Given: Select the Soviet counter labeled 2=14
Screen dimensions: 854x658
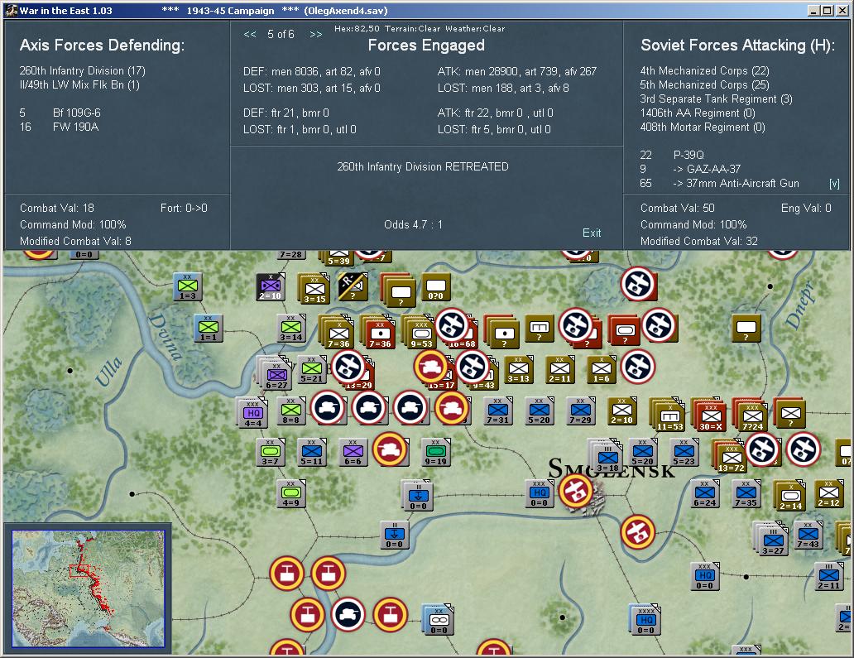Looking at the screenshot, I should 789,497.
